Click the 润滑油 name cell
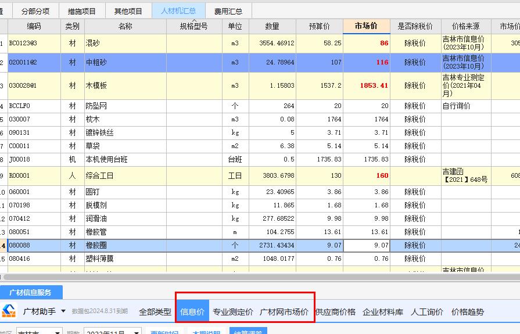Screen dimensions: 520x334 (125, 218)
